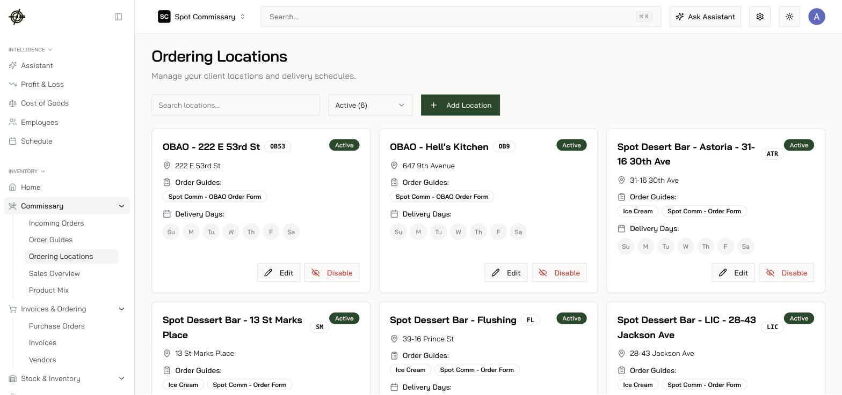This screenshot has width=842, height=395.
Task: Edit the OBAO - Hell's Kitchen location
Action: pyautogui.click(x=506, y=273)
